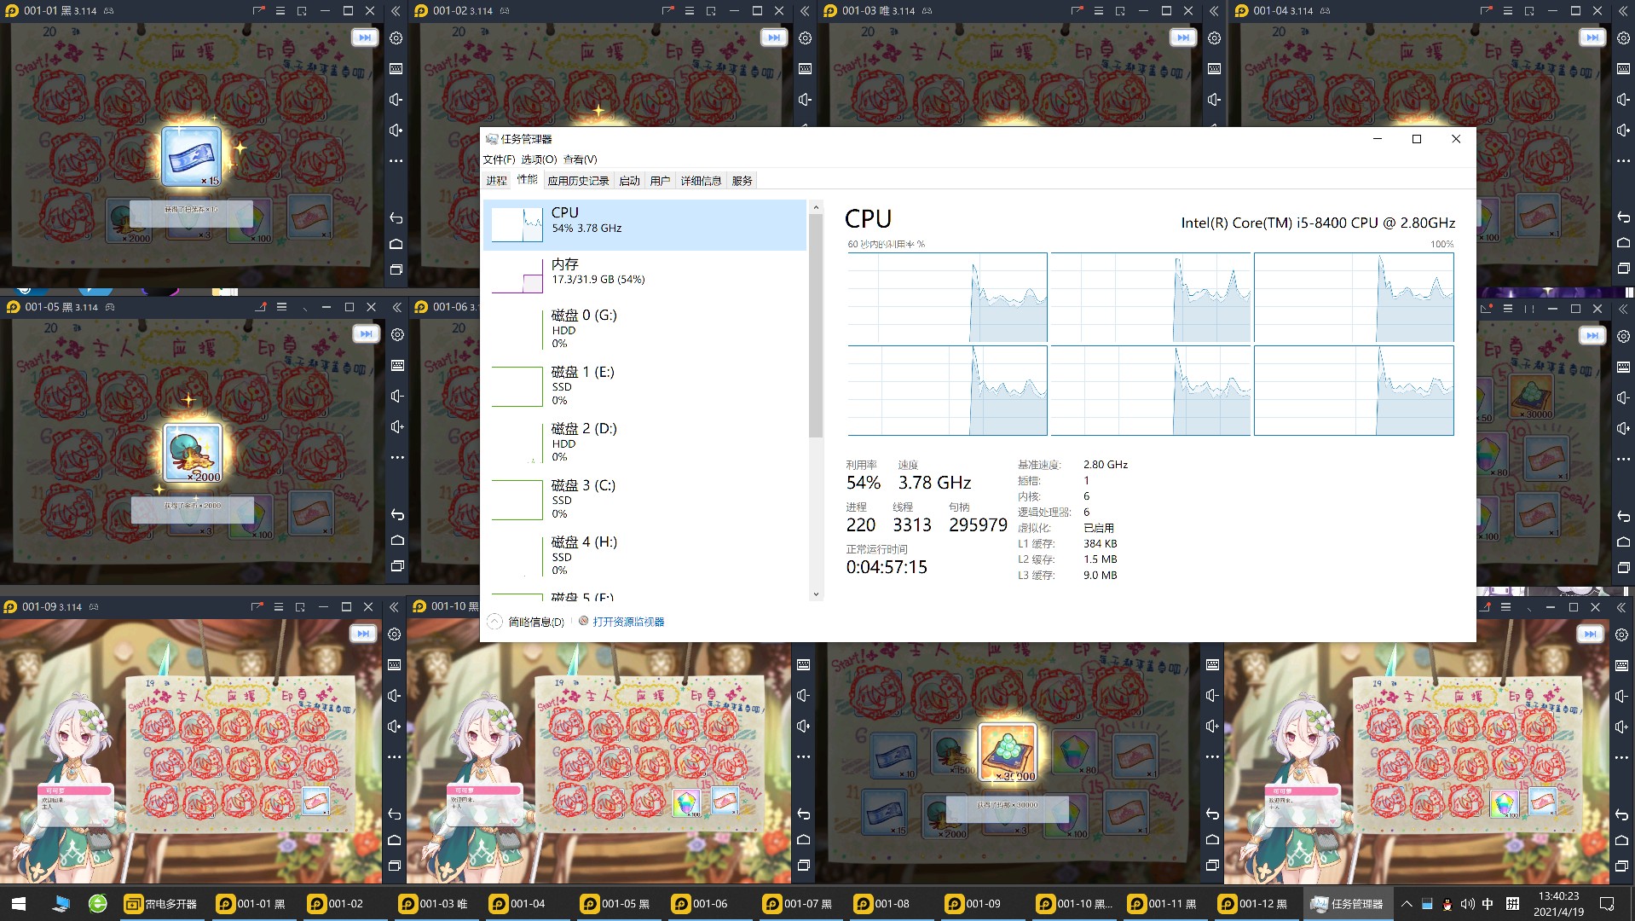Tap Android home button in 001-01 sidebar

396,244
